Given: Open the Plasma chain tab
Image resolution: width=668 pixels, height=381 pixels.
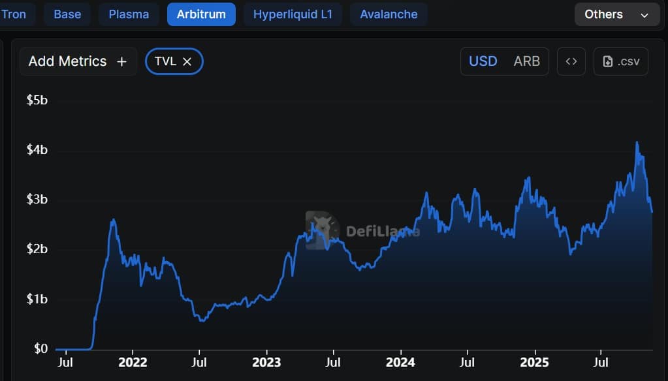Looking at the screenshot, I should click(129, 14).
